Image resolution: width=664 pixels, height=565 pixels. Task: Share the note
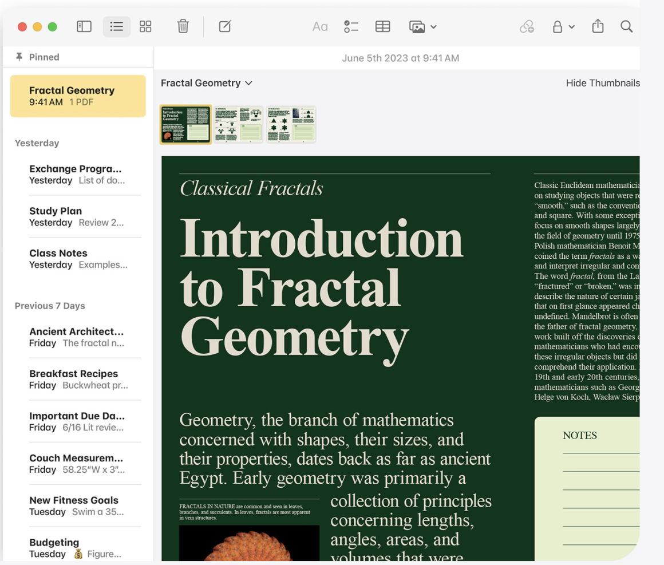click(598, 26)
